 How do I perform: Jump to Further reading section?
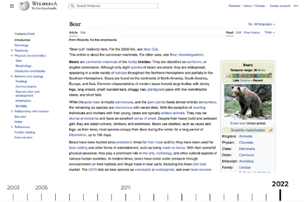(x=25, y=132)
